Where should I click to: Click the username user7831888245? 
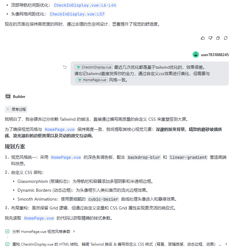point(215,55)
